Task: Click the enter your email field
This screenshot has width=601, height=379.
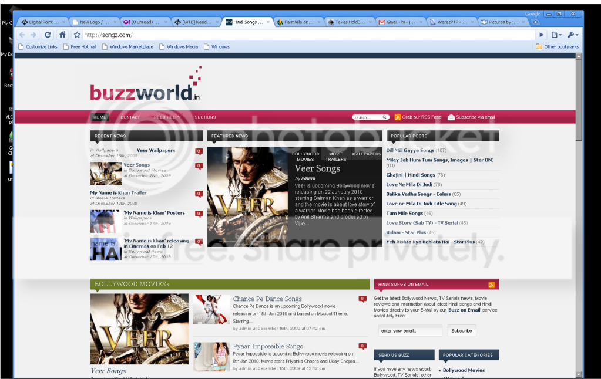Action: click(x=410, y=331)
